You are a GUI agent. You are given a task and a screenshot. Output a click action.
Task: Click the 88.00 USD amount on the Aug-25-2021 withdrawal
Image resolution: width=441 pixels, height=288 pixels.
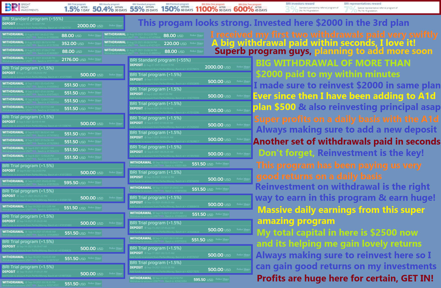71,51
